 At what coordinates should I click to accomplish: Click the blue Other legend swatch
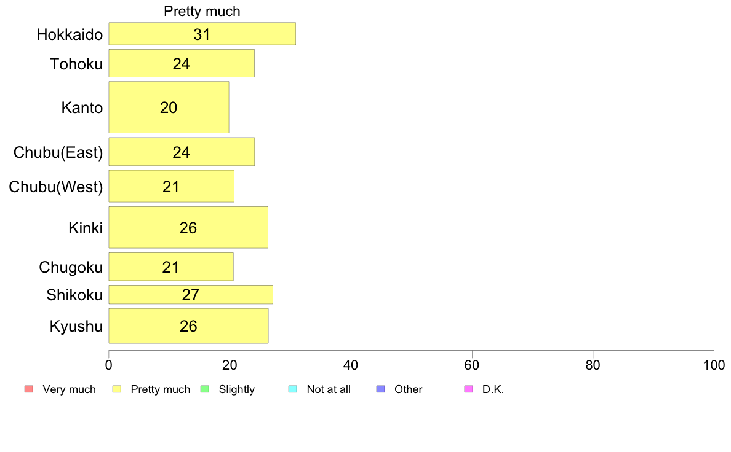click(x=380, y=389)
